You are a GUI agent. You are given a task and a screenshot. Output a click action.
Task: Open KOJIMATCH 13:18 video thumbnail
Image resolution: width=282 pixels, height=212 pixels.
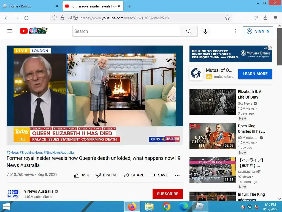point(212,170)
